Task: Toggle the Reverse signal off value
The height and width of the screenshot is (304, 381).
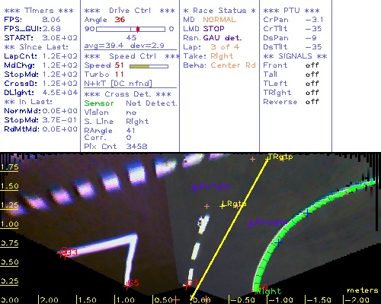Action: [312, 102]
